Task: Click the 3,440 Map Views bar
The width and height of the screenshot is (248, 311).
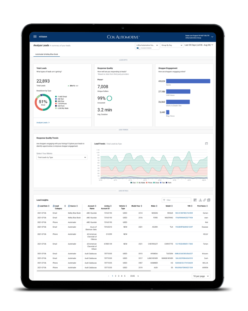Action: (x=168, y=112)
